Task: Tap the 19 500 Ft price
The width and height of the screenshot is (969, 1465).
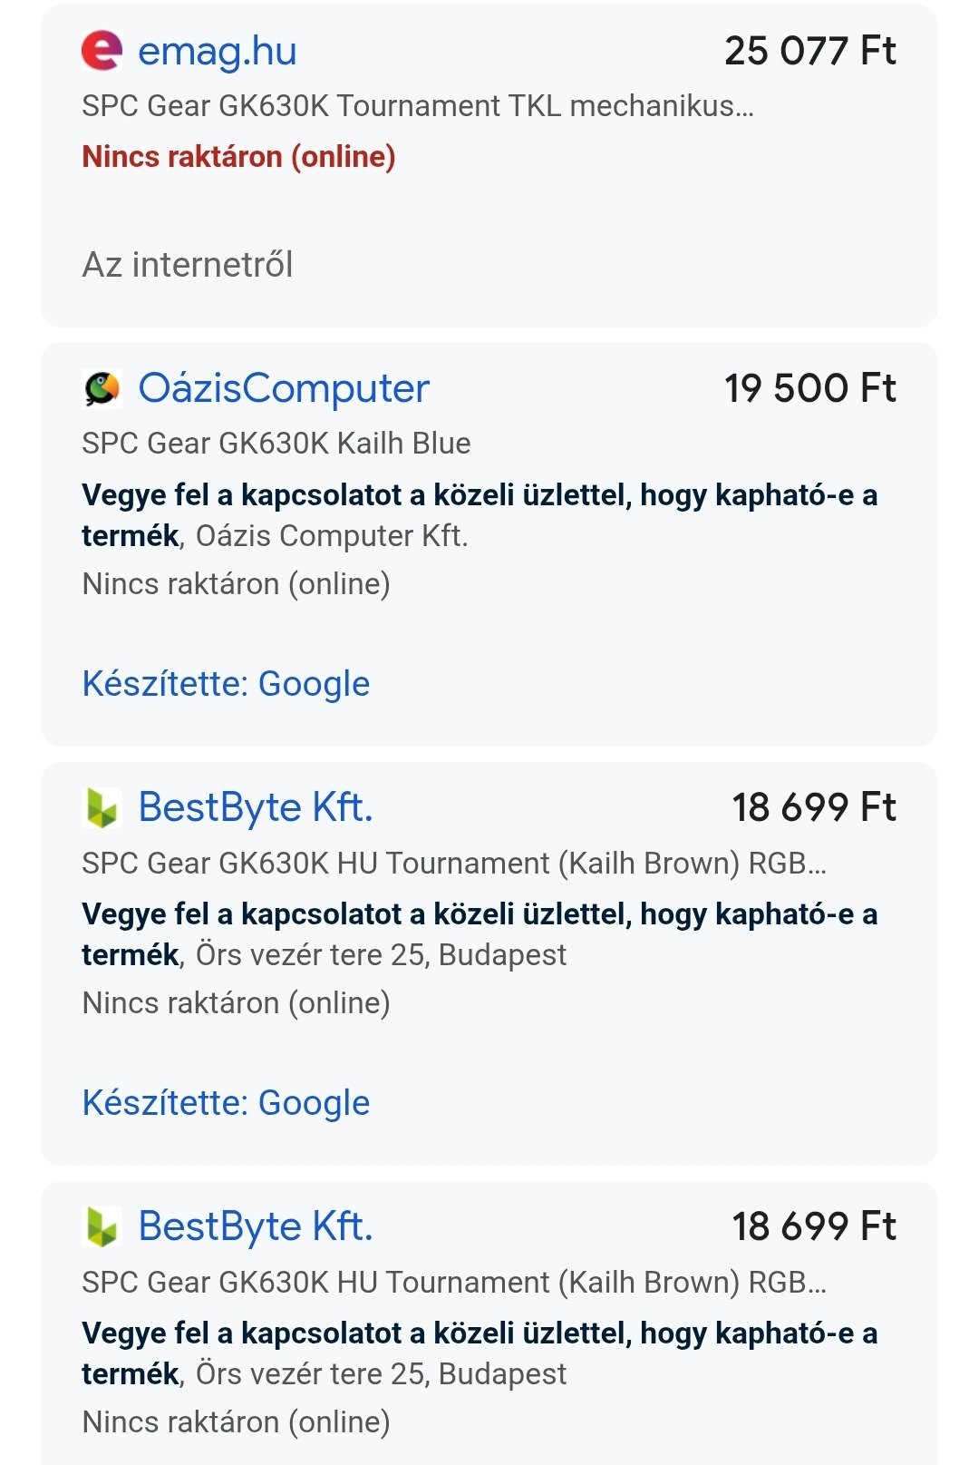Action: click(x=809, y=388)
